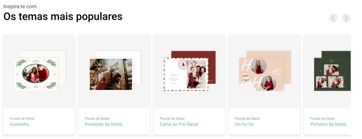Viewport: 362px width, 139px height.
Task: Click the next carousel arrow
Action: click(x=346, y=18)
